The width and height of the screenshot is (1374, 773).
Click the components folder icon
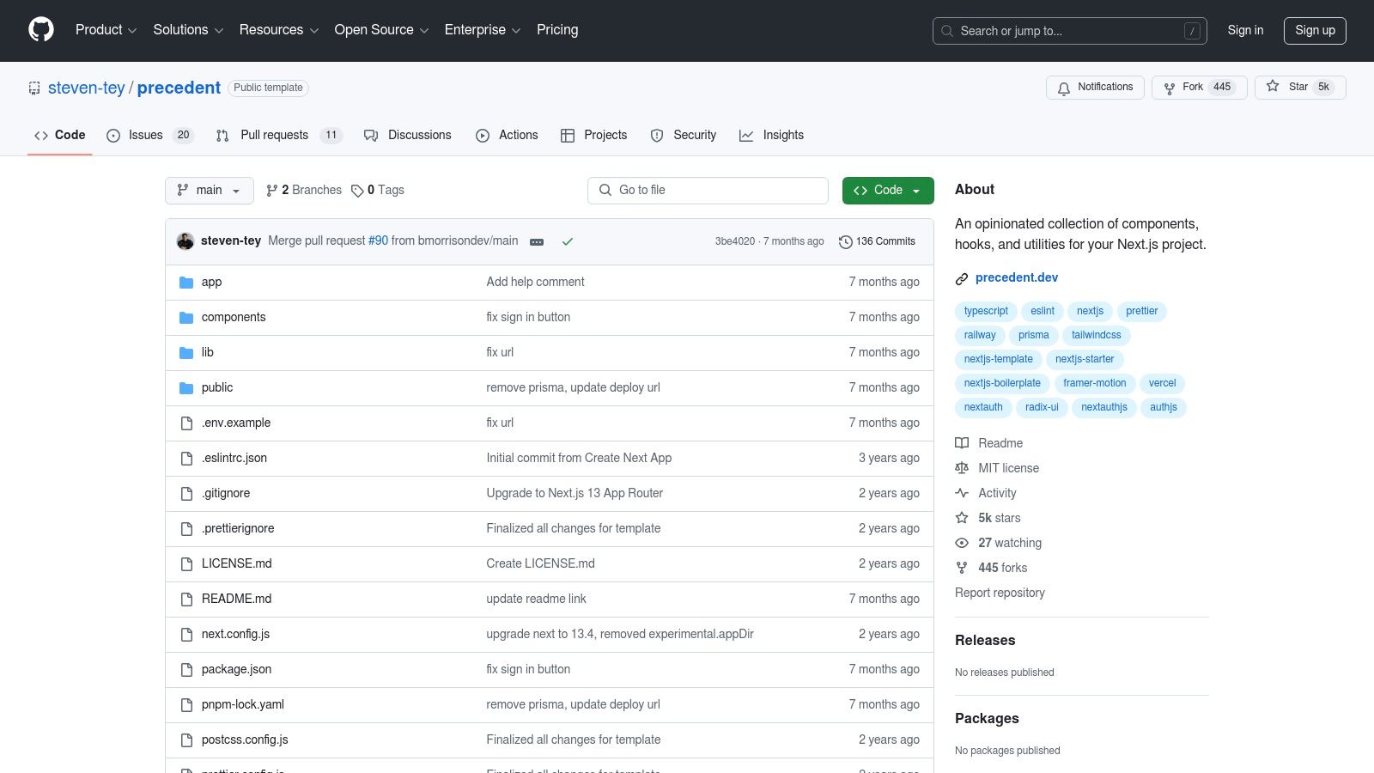coord(186,318)
